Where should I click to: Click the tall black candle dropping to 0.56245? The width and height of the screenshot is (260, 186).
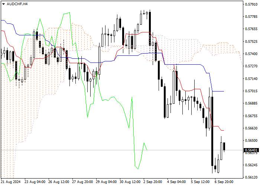click(212, 131)
